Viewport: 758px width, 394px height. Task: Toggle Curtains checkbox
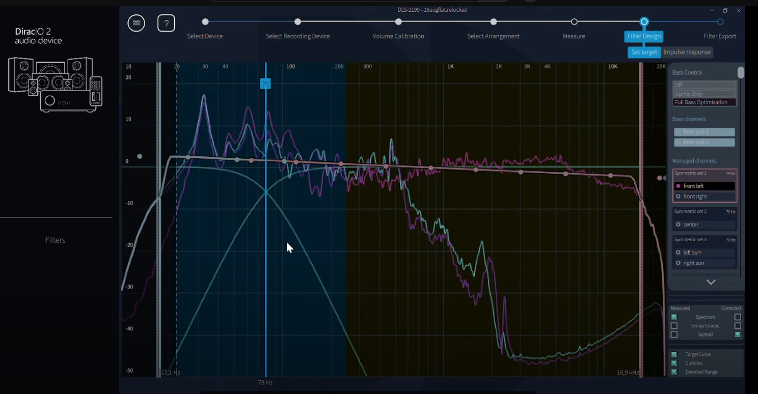click(x=674, y=363)
